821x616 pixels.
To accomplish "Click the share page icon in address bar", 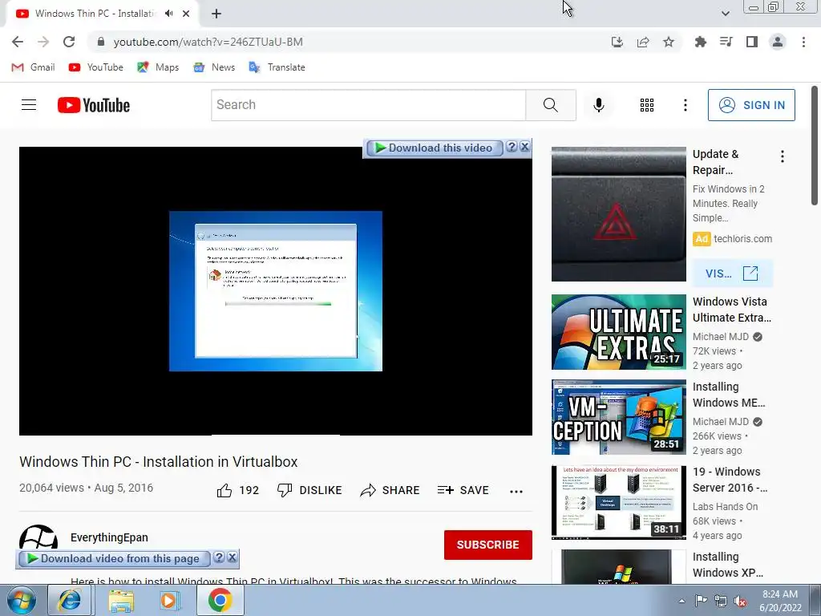I will tap(643, 42).
